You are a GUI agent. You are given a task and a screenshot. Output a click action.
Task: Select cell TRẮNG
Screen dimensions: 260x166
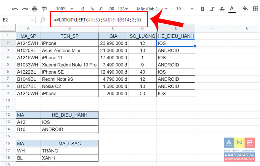70,151
